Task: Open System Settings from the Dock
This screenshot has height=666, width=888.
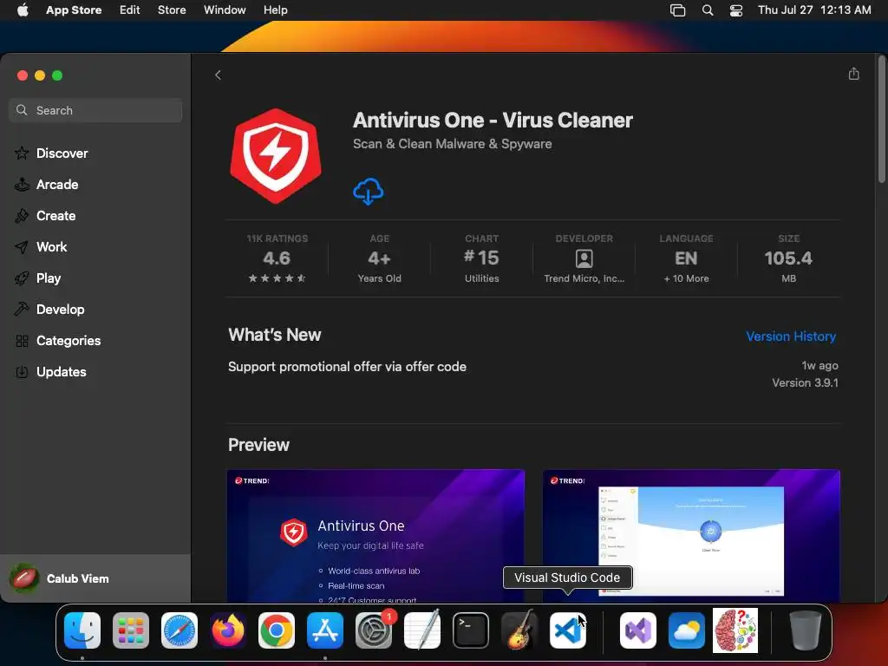Action: [x=374, y=630]
